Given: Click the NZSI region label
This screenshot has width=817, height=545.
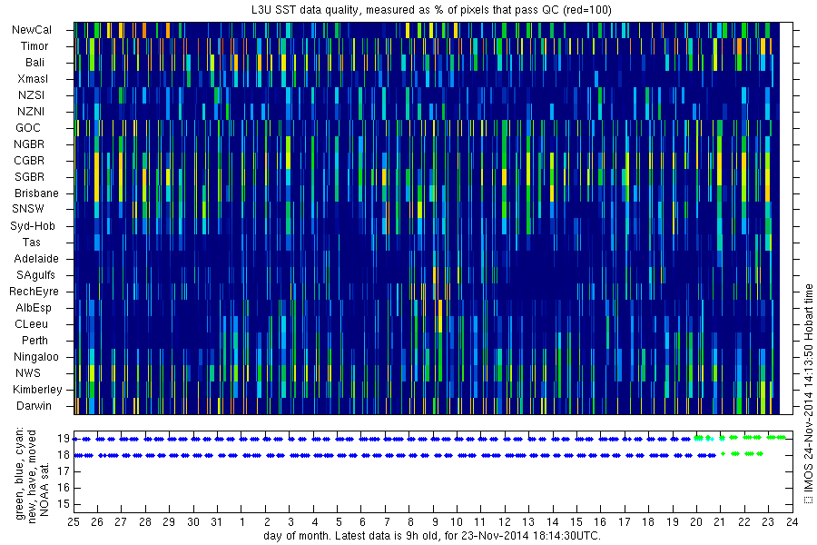Looking at the screenshot, I should click(x=31, y=94).
